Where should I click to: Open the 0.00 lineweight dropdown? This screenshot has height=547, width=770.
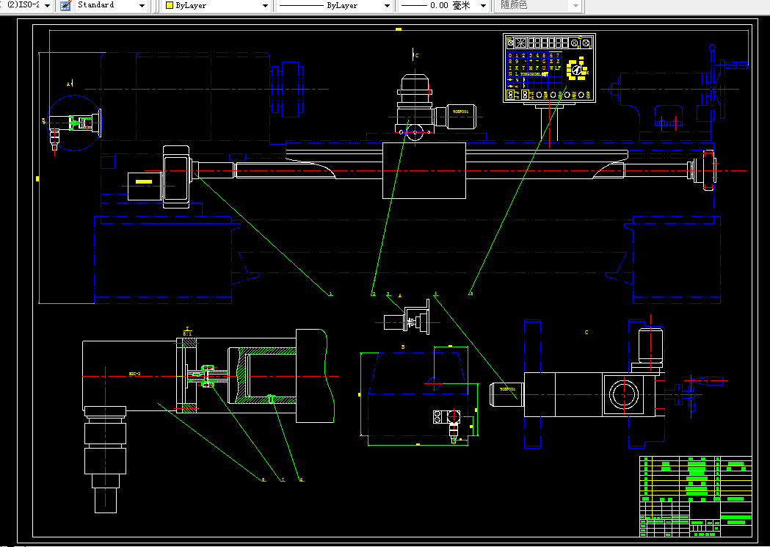pos(483,5)
